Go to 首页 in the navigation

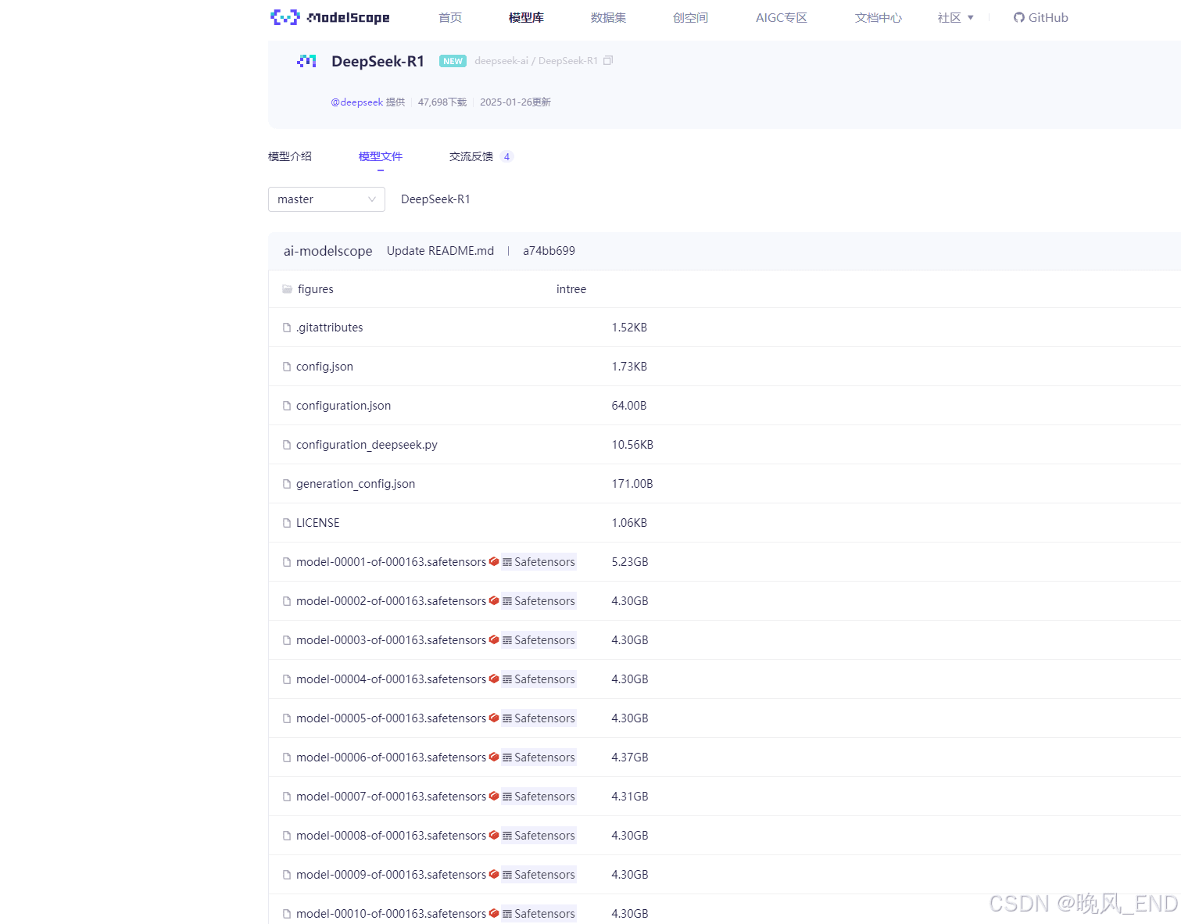pyautogui.click(x=450, y=17)
